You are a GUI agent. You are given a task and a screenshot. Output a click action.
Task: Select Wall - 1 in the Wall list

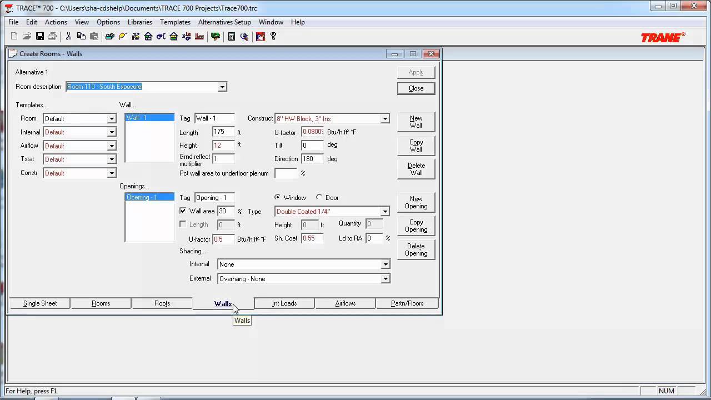tap(150, 118)
